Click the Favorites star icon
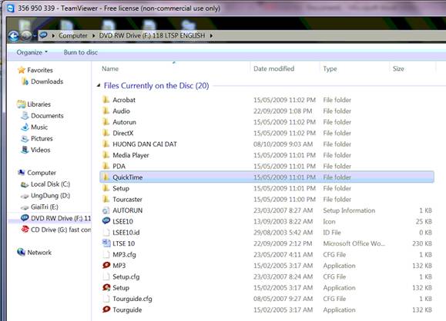The height and width of the screenshot is (321, 446). pyautogui.click(x=22, y=70)
